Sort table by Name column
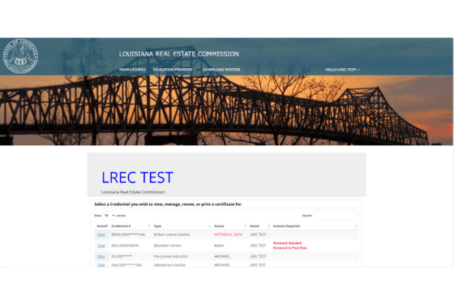The height and width of the screenshot is (304, 454). tap(259, 226)
